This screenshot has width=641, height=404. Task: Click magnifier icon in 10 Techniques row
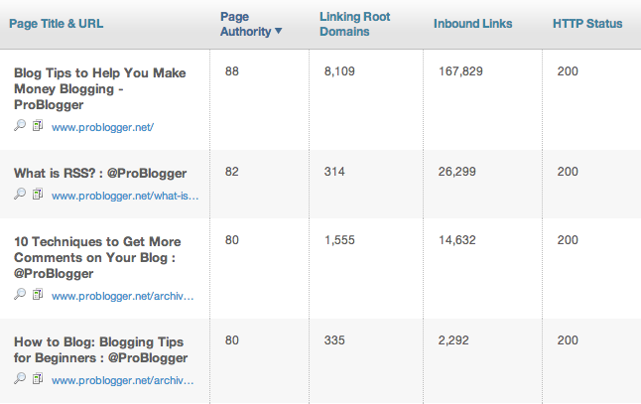(x=20, y=294)
